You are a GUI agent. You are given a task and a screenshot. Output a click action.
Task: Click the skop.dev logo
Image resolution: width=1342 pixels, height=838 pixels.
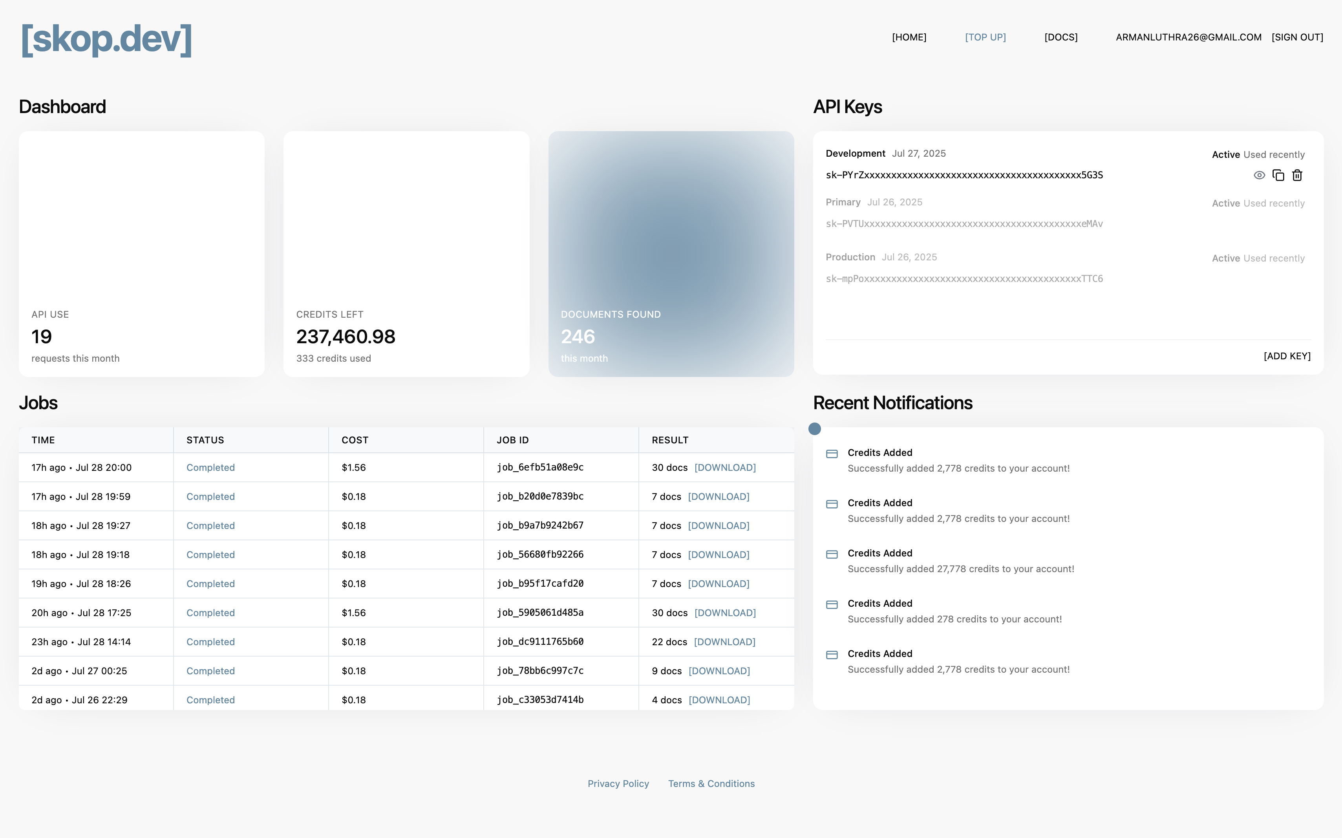click(106, 39)
